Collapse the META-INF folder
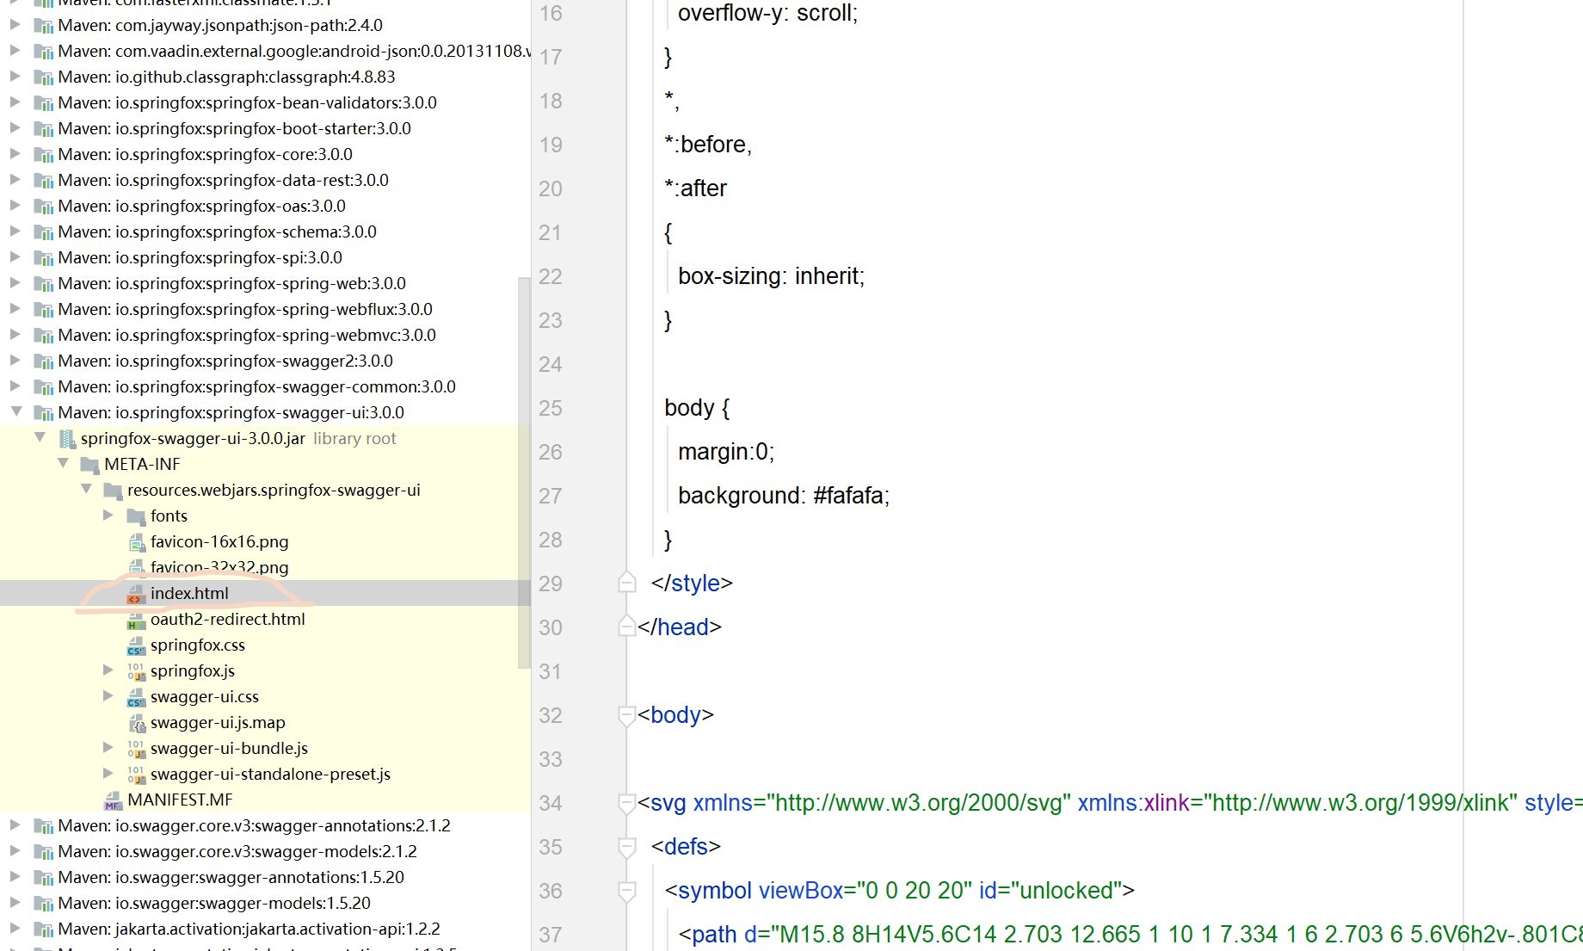The height and width of the screenshot is (951, 1583). coord(62,463)
